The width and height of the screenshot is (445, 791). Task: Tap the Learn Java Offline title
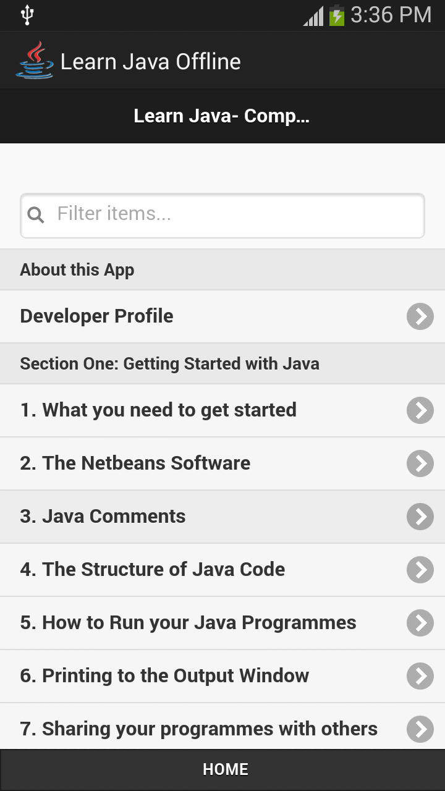(x=150, y=61)
